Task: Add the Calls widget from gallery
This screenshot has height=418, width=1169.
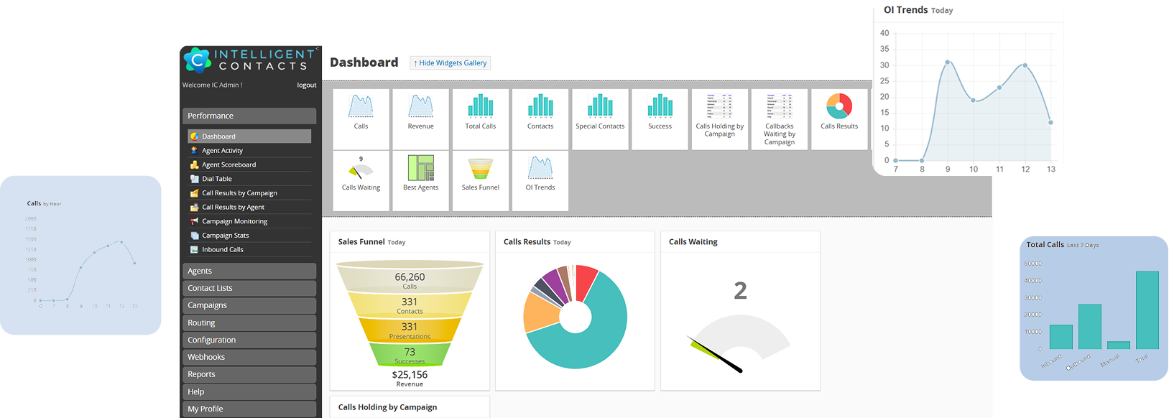Action: coord(361,112)
